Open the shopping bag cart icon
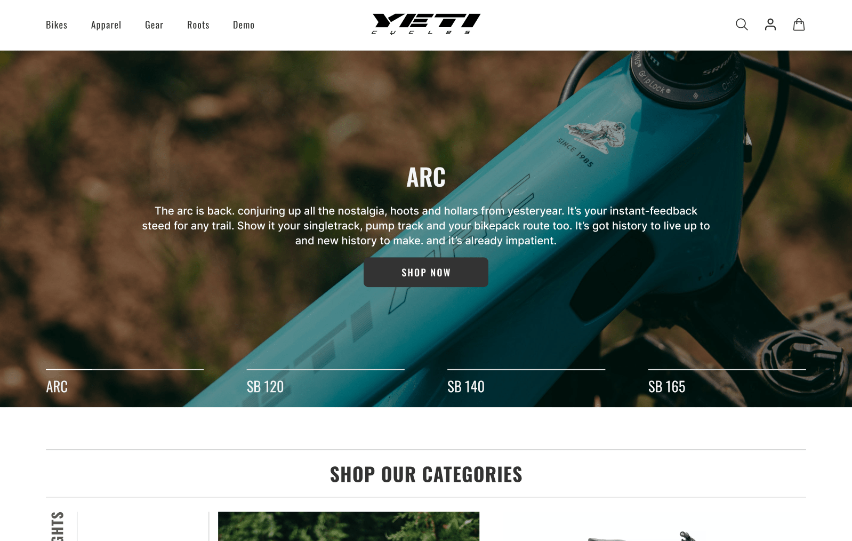852x541 pixels. point(799,25)
